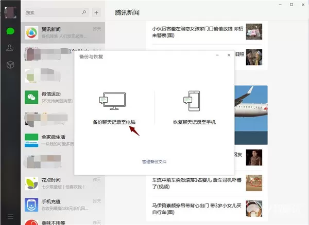Click the 花点时间 leaf avatar icon
This screenshot has height=225, width=309.
(31, 183)
